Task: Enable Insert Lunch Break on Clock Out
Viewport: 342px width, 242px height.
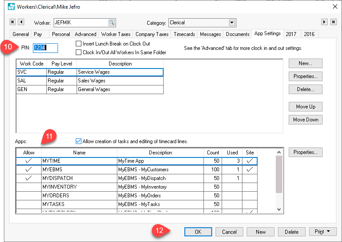Action: [x=79, y=44]
